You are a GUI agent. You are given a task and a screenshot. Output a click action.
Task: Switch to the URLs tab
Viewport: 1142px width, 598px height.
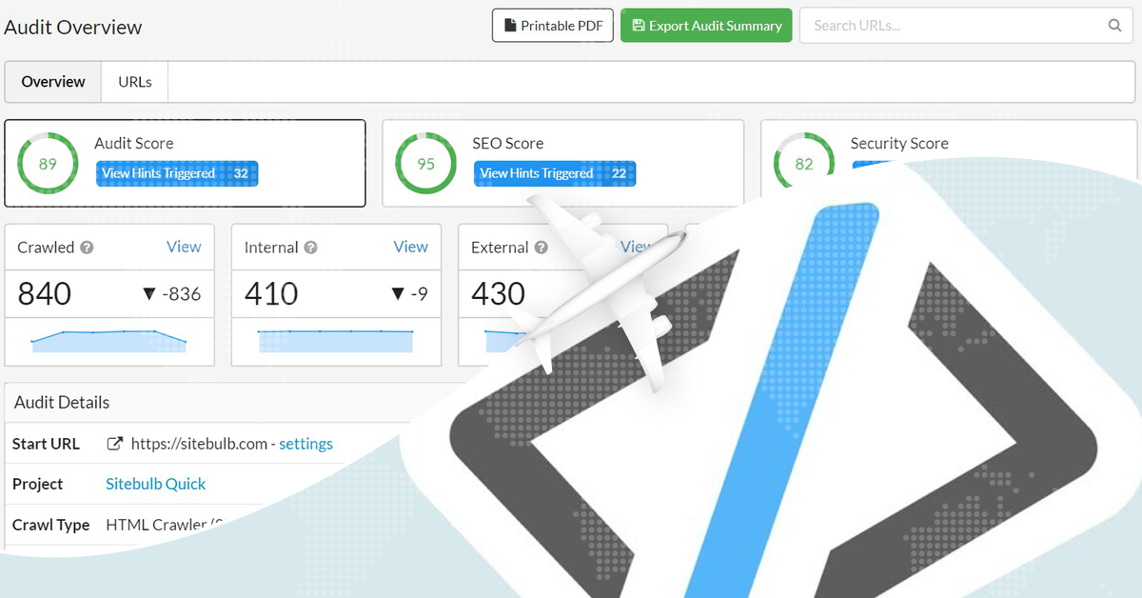tap(133, 81)
